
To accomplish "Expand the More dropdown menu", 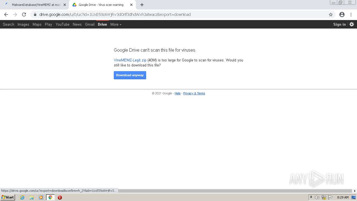I will pyautogui.click(x=116, y=24).
